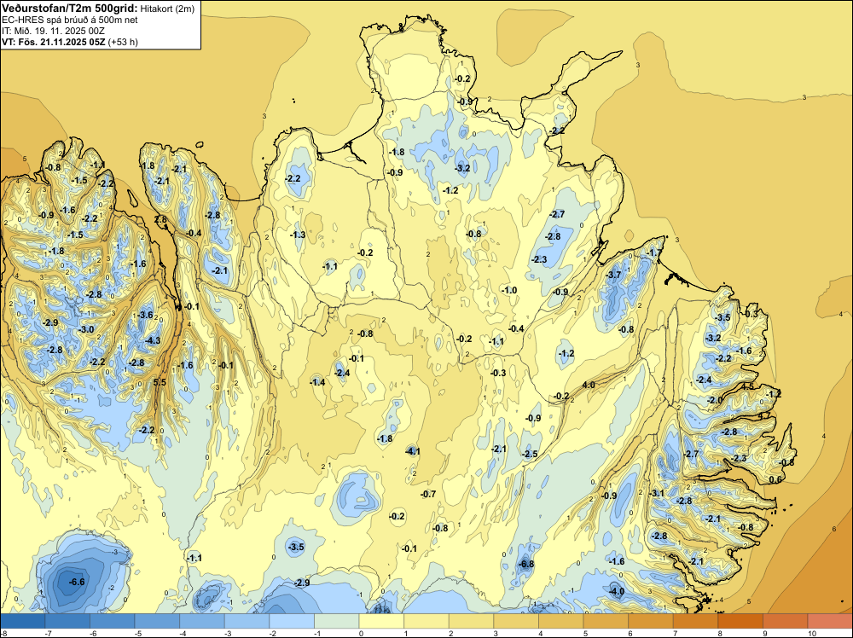Click the -1.0 temperature label
The width and height of the screenshot is (853, 638).
click(x=509, y=291)
